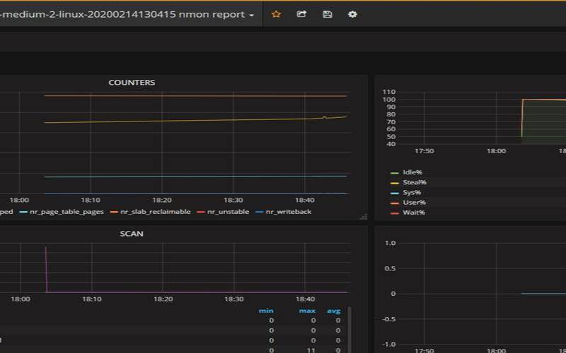Save the dashboard with disk icon
The height and width of the screenshot is (353, 566).
(327, 14)
